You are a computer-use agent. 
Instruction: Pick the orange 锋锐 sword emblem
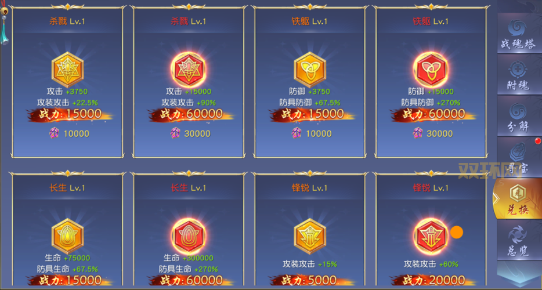coord(310,236)
